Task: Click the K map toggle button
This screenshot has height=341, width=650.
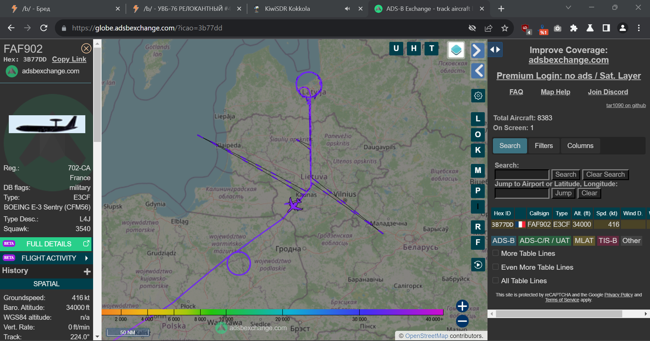Action: click(478, 150)
